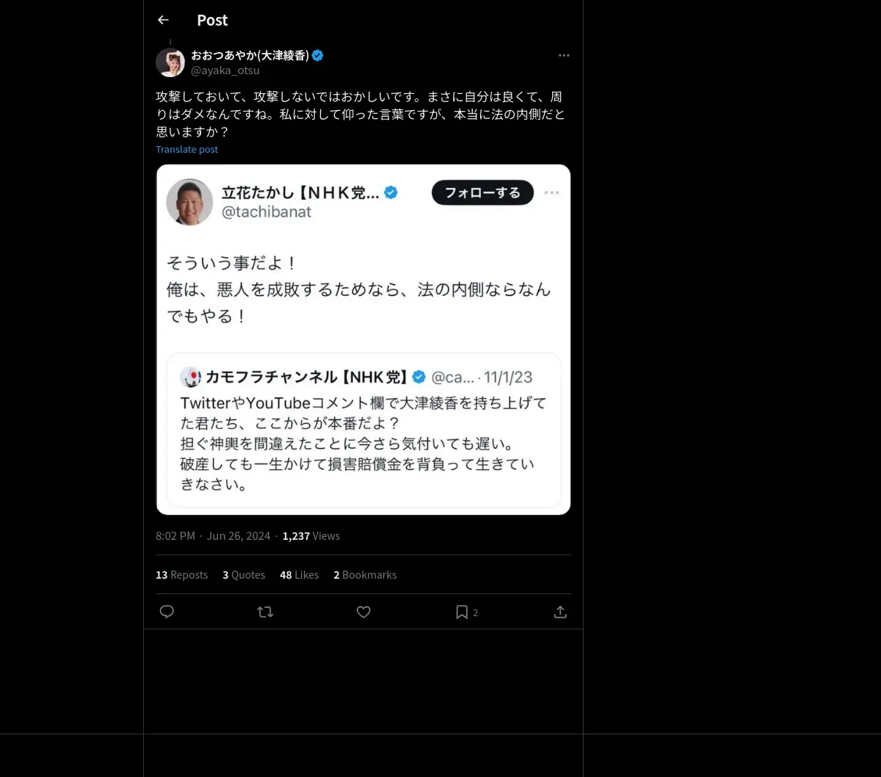Go back using the arrow icon

(163, 20)
